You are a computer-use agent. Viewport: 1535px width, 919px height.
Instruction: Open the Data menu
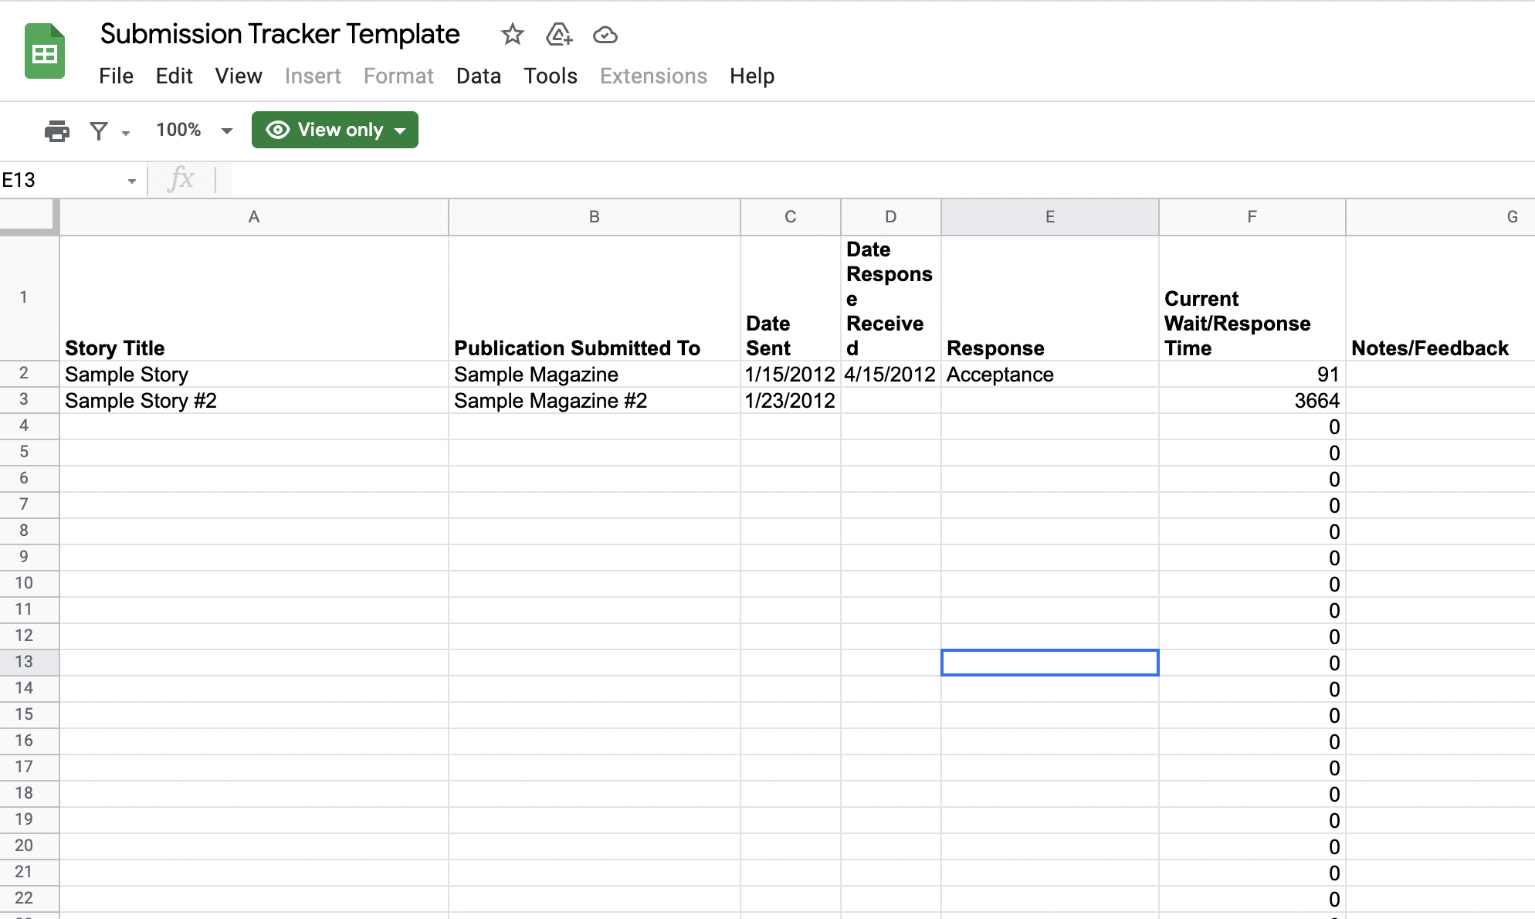[x=478, y=76]
